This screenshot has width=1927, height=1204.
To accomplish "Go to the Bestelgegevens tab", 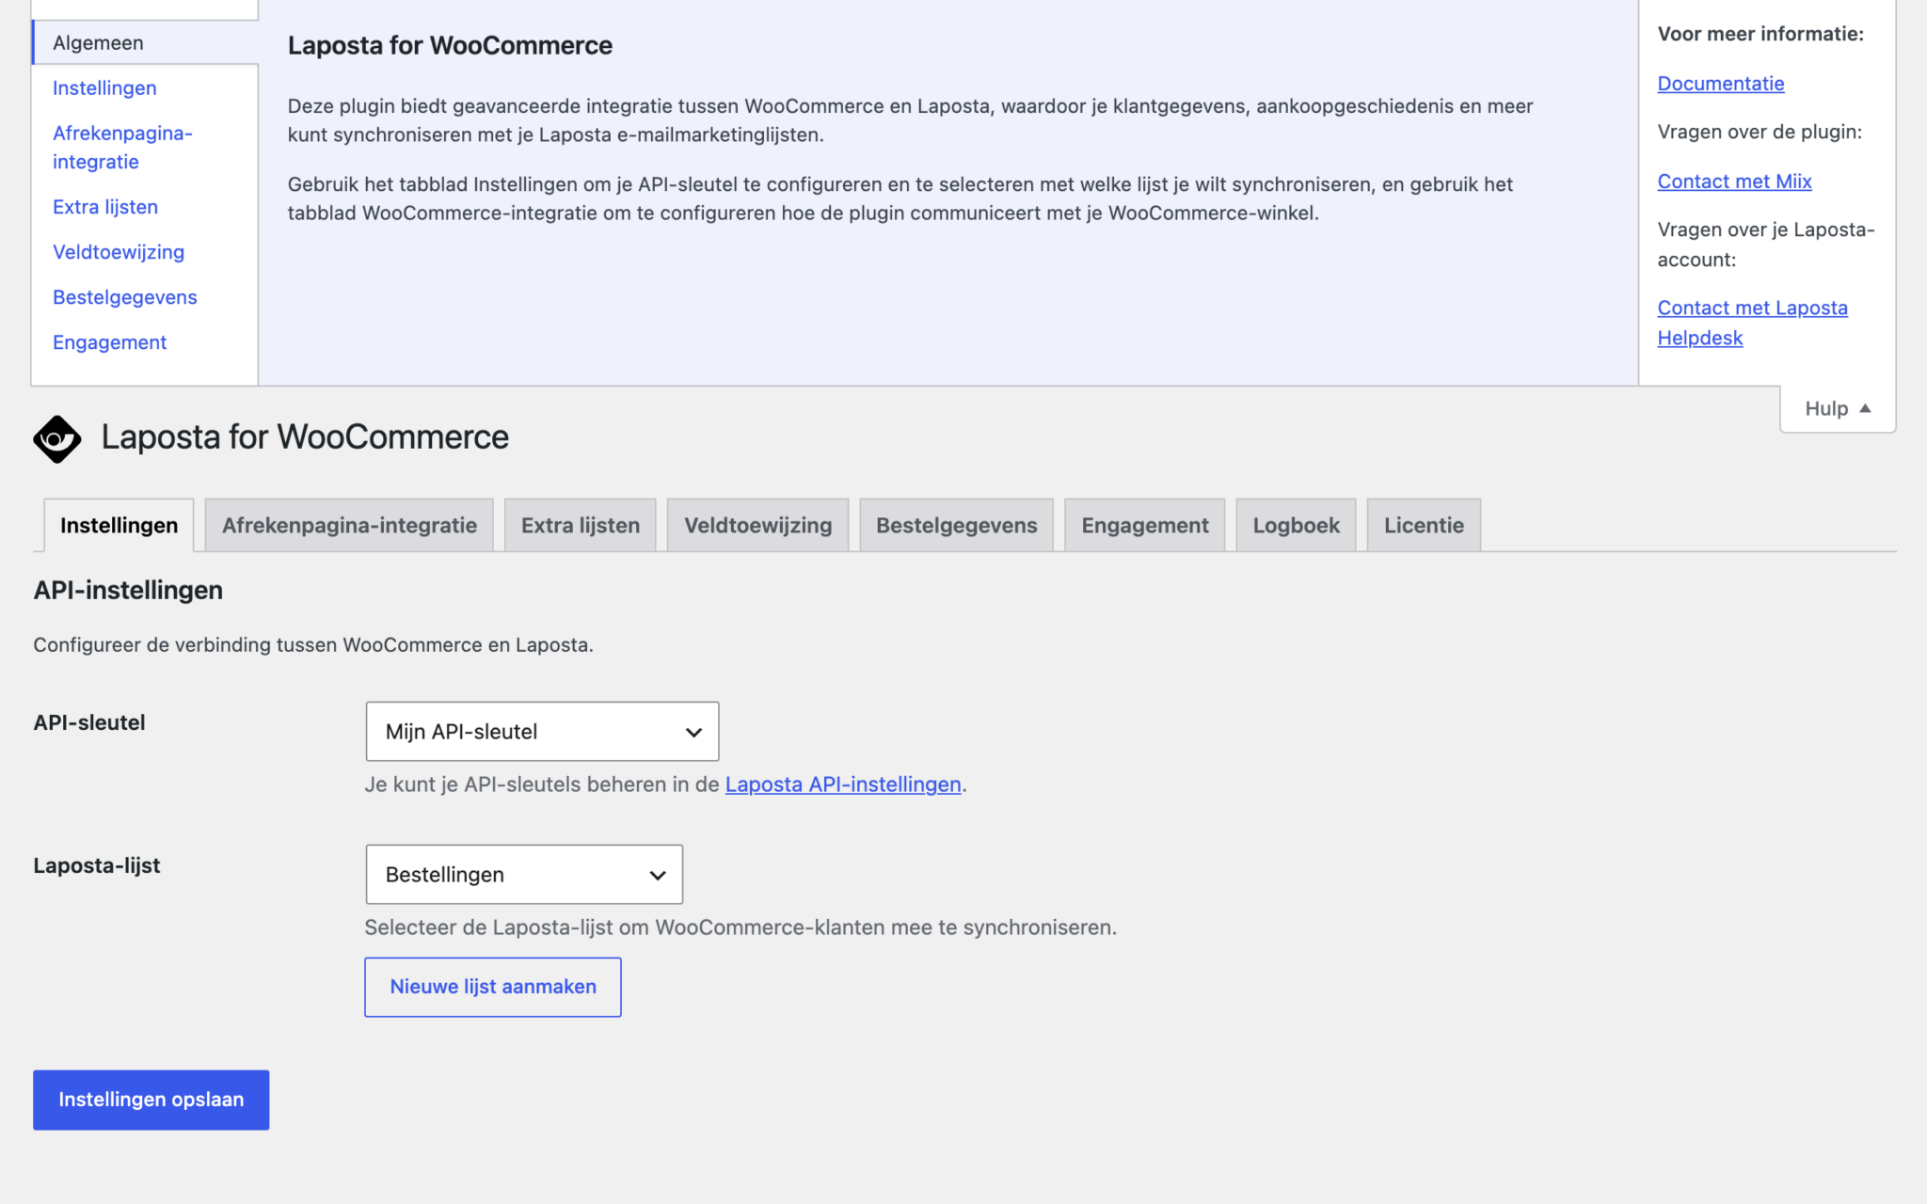I will point(957,525).
